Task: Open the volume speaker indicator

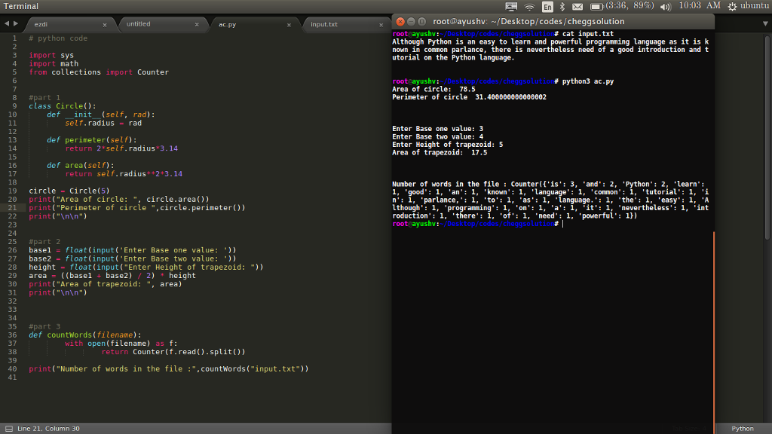Action: point(665,6)
